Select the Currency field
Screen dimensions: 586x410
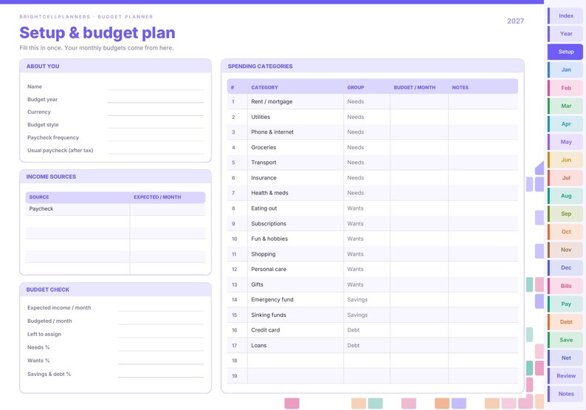[156, 112]
